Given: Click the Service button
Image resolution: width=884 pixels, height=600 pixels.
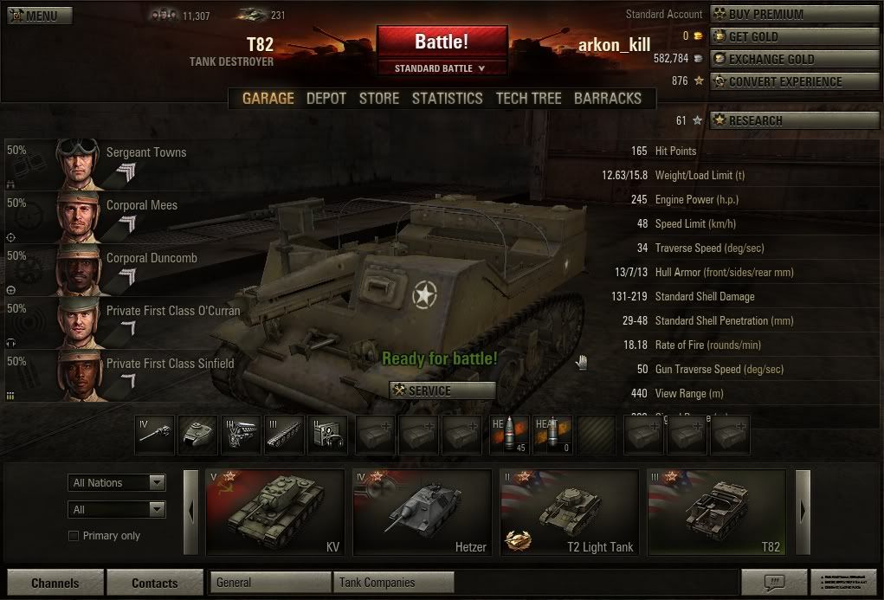Looking at the screenshot, I should (442, 390).
